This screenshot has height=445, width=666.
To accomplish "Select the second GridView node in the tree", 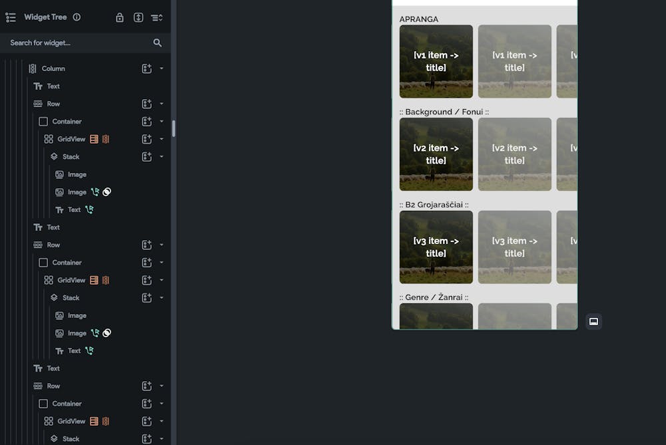I will [71, 280].
